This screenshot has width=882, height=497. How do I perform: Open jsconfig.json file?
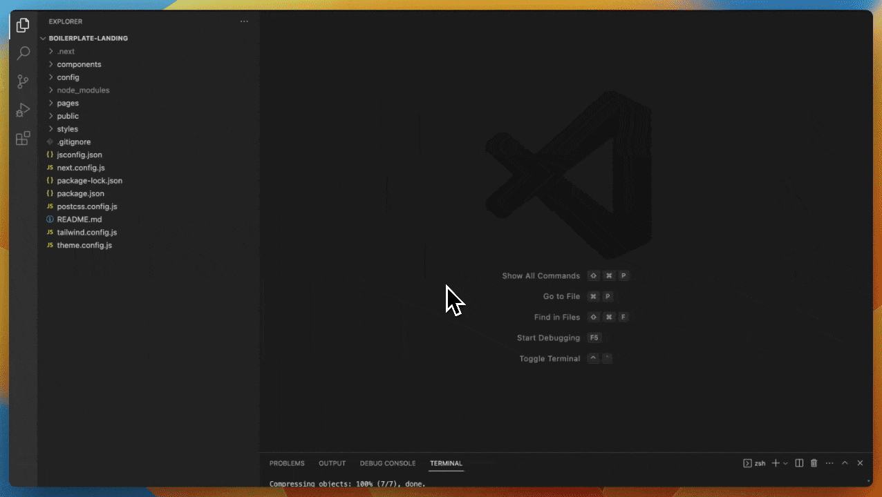[x=79, y=155]
